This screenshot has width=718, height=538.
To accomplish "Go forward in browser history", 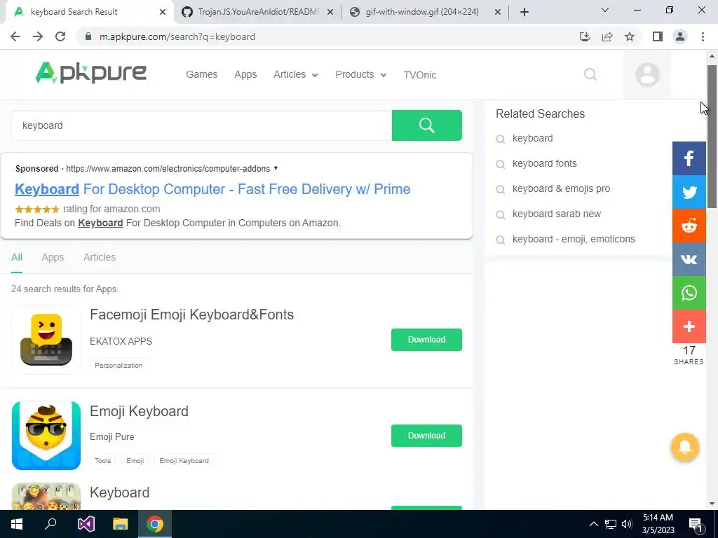I will 38,36.
